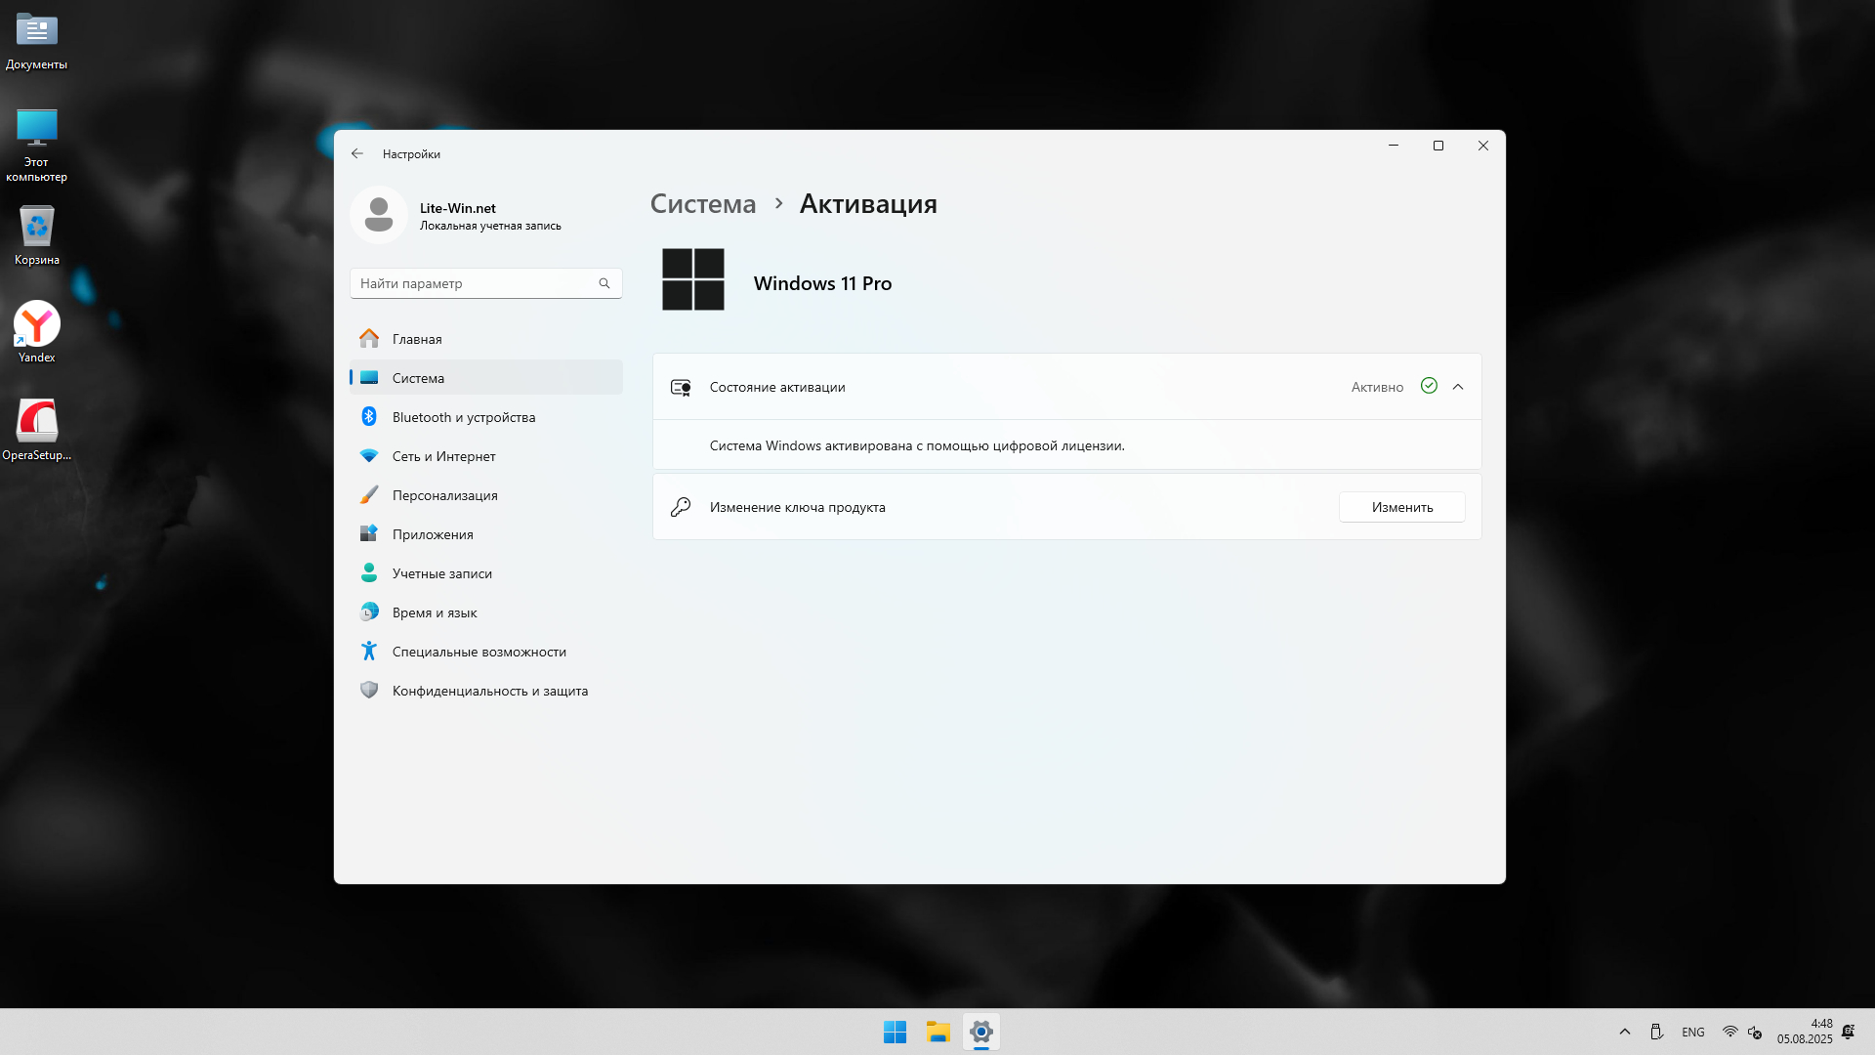Open Учетные записи in sidebar
Image resolution: width=1875 pixels, height=1055 pixels.
pyautogui.click(x=441, y=573)
